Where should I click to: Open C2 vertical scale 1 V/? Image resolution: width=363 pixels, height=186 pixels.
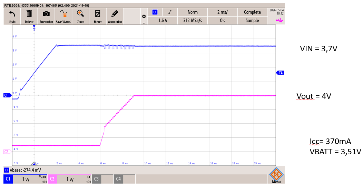(74, 179)
